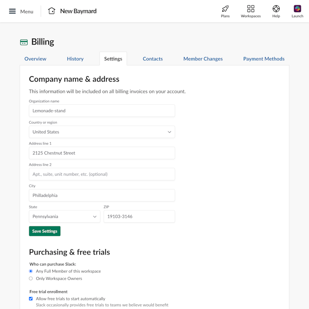Select the Settings tab
This screenshot has width=309, height=309.
tap(113, 59)
